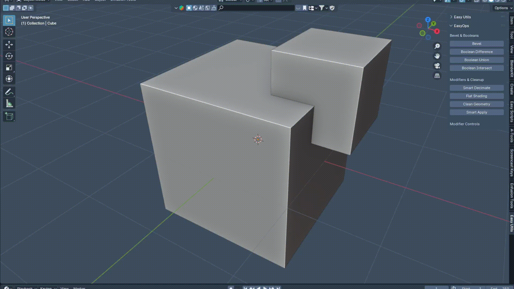Activate the 3D Cursor tool
514x289 pixels.
9,32
